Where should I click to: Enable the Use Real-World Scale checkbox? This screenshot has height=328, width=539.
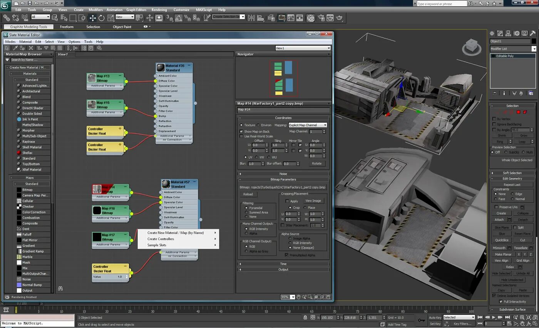241,136
